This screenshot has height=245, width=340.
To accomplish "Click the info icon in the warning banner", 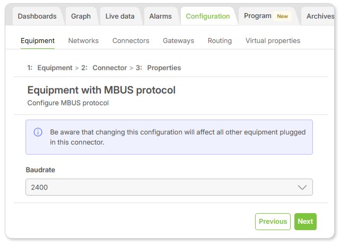I will click(38, 132).
